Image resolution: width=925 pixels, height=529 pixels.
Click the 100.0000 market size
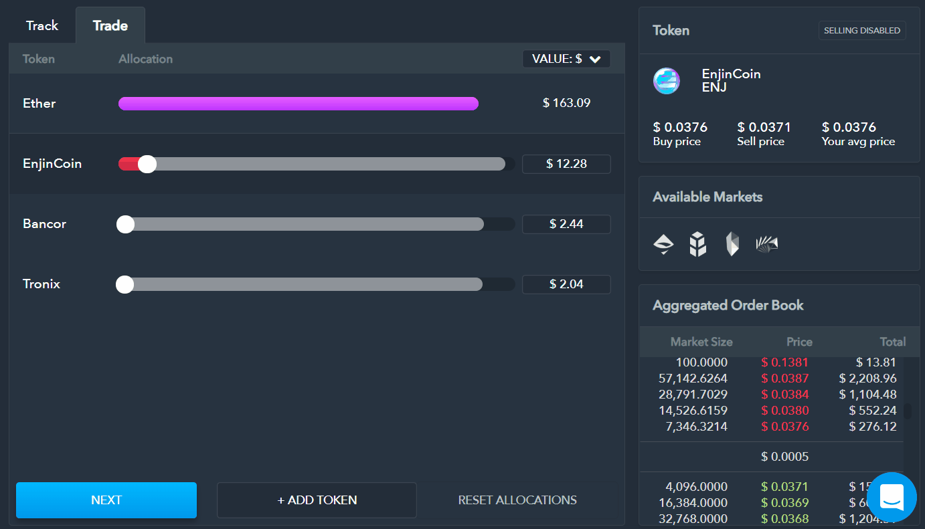pos(701,362)
